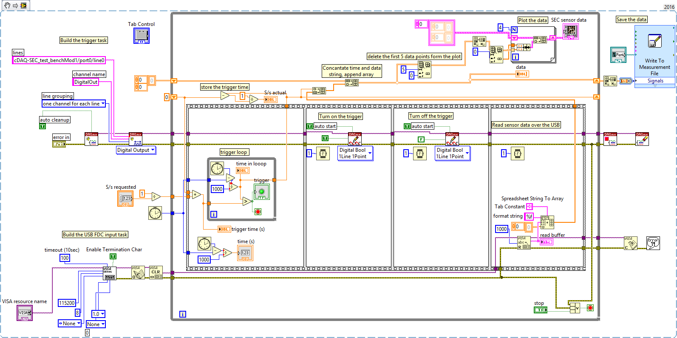Click the trigger boolean indicator terminal
The width and height of the screenshot is (677, 338).
tap(262, 192)
